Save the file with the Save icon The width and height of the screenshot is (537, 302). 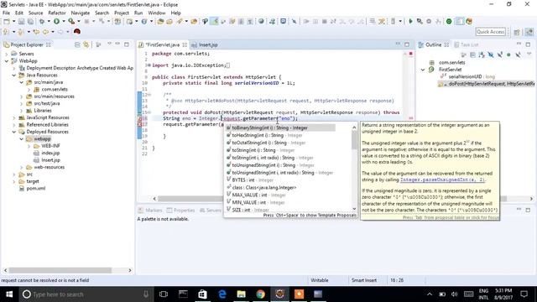pyautogui.click(x=21, y=22)
